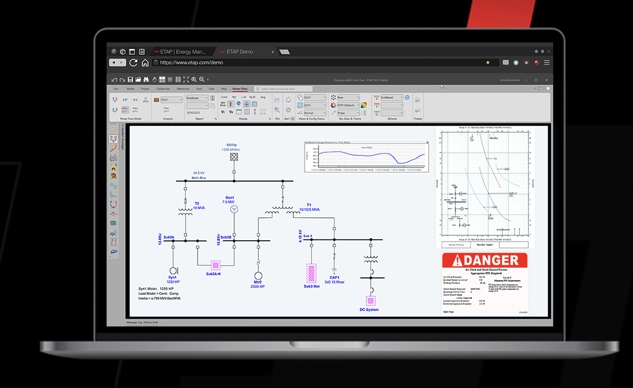Select the lightning bolt Short Circuit mode
This screenshot has height=388, width=633.
pos(113,148)
